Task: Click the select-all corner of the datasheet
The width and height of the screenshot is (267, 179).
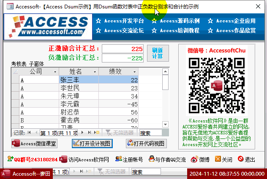Action: pyautogui.click(x=15, y=72)
